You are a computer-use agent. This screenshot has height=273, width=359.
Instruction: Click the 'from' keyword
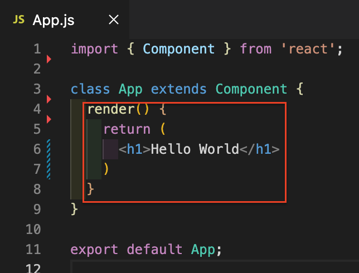pyautogui.click(x=256, y=49)
